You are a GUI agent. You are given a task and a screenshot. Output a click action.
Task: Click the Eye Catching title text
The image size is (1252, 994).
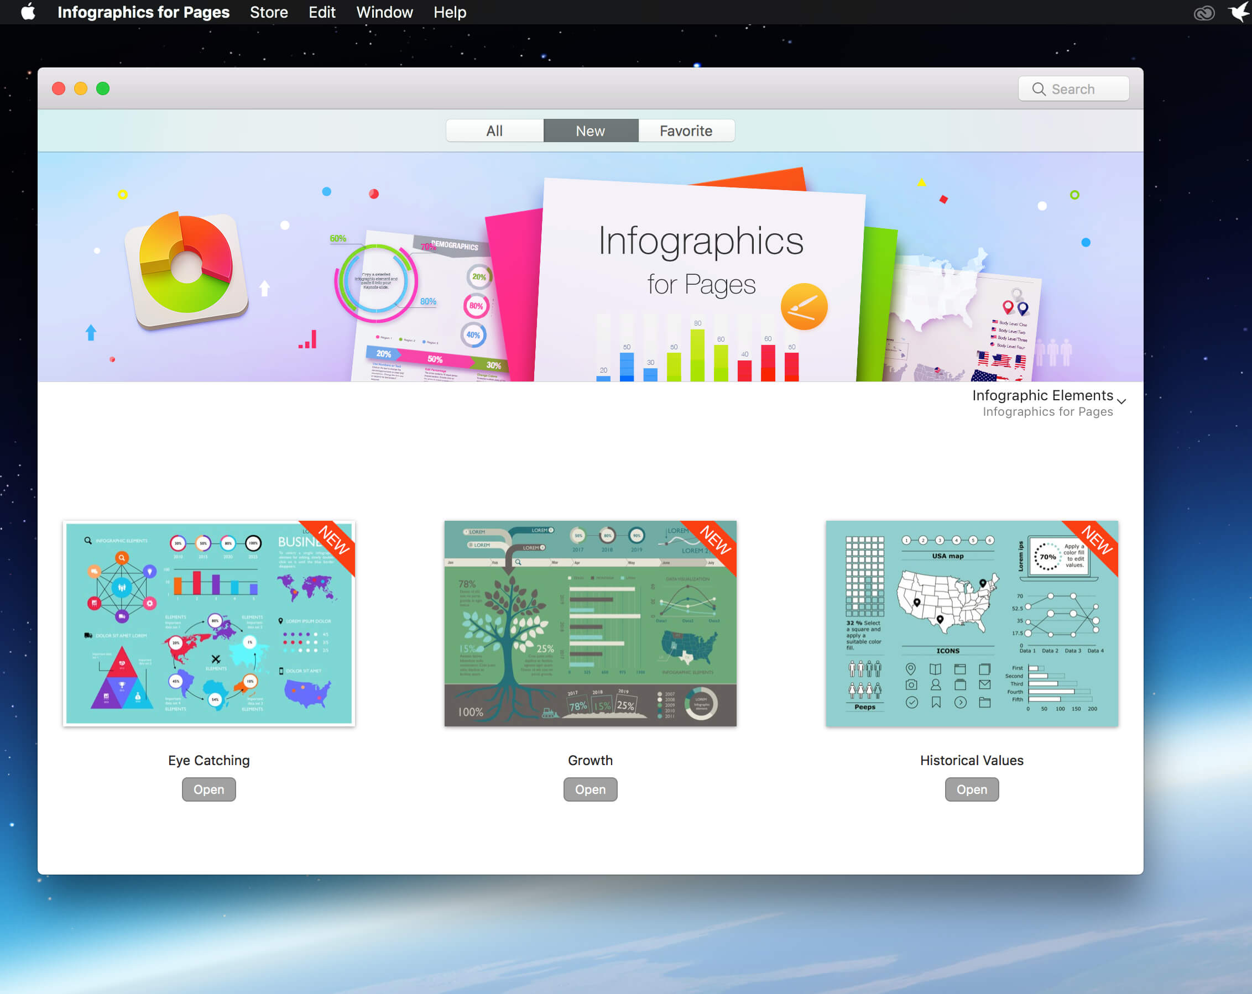[x=209, y=760]
